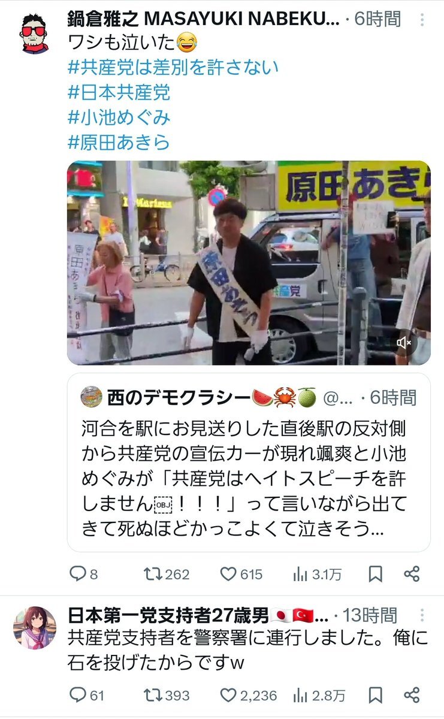Retweet the first post showing 262 reposts

pyautogui.click(x=153, y=574)
